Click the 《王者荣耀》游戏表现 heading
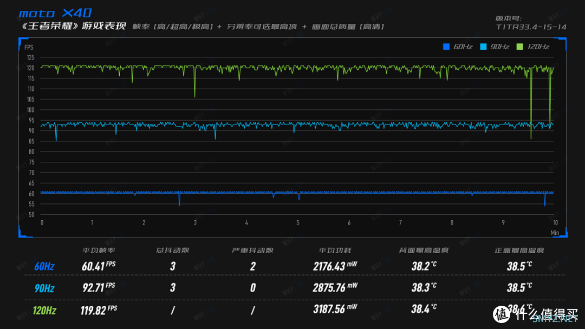Viewport: 585px width, 329px height. click(73, 26)
